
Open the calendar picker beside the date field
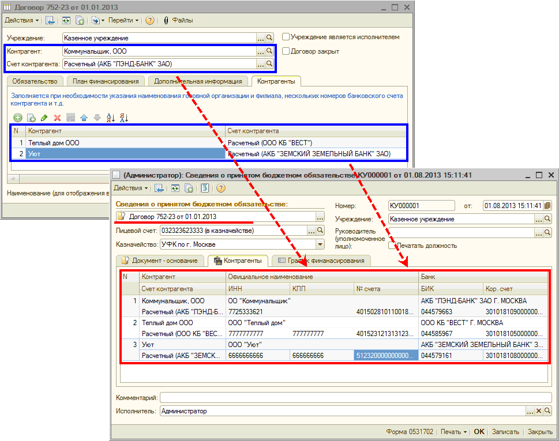coord(547,206)
